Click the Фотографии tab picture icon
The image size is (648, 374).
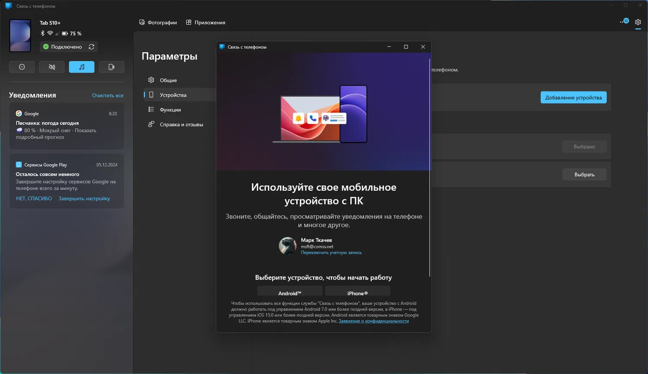click(142, 22)
